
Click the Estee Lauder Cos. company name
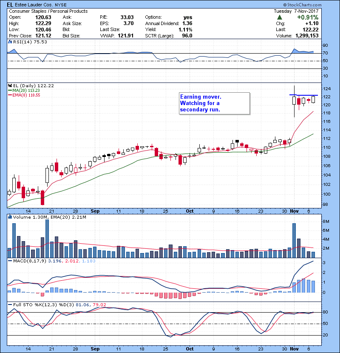pos(34,5)
